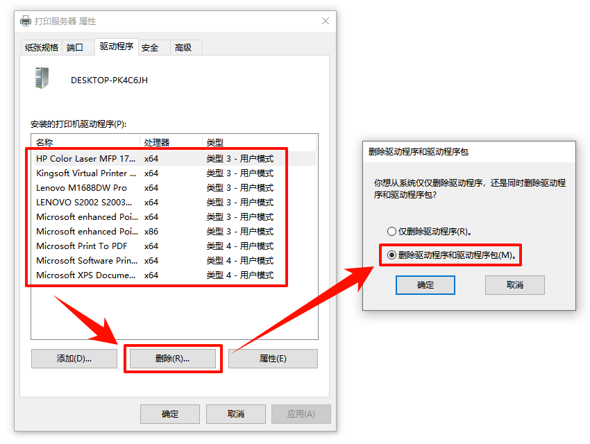Click the server computer icon beside DESKTOP-PK4C6JH
This screenshot has width=590, height=444.
(x=42, y=78)
